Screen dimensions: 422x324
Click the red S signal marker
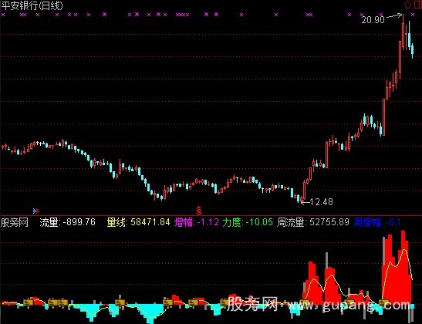point(198,210)
